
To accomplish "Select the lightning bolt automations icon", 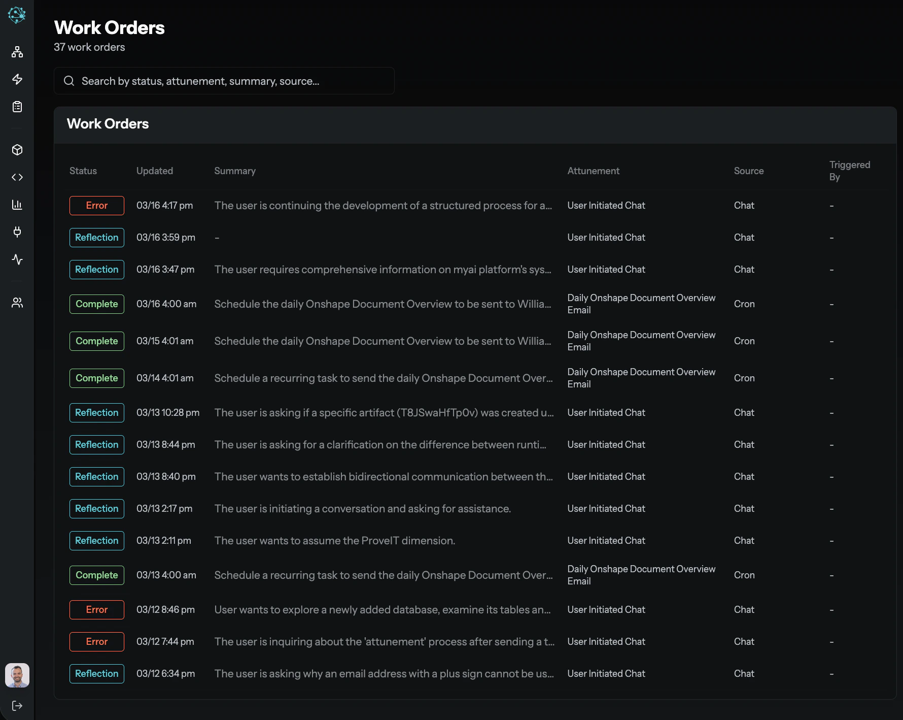I will point(17,79).
